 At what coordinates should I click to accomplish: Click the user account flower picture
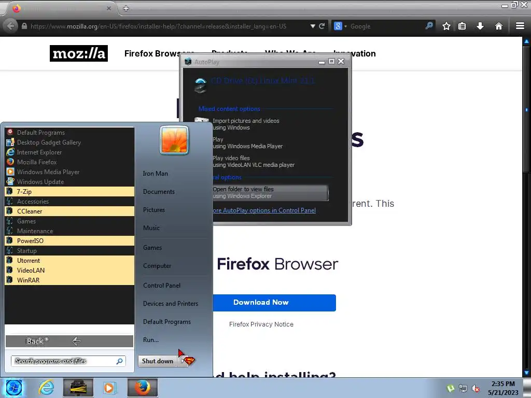[x=174, y=140]
